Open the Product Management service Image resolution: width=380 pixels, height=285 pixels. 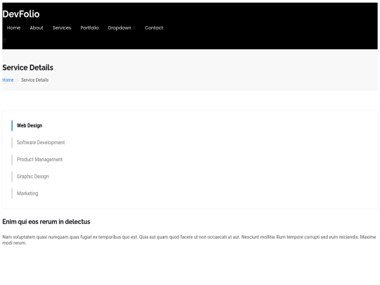(x=39, y=160)
